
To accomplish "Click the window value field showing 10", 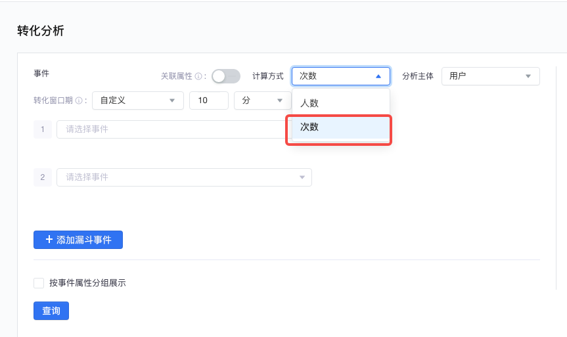I will tap(209, 101).
